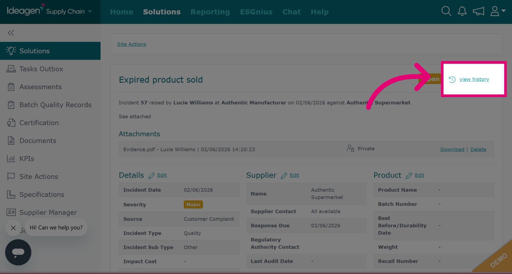Follow the Site Actions breadcrumb link

pyautogui.click(x=131, y=44)
